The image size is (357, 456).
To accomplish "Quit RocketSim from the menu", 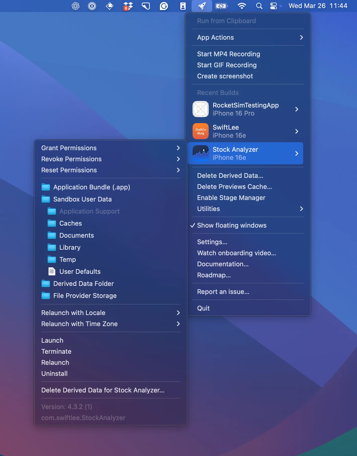I will [x=203, y=308].
